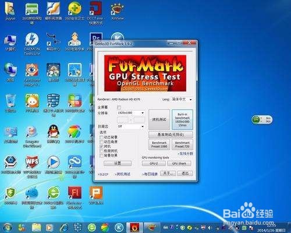Viewport: 291px width, 233px height.
Task: Open the 每日链接 daily link
Action: point(150,174)
